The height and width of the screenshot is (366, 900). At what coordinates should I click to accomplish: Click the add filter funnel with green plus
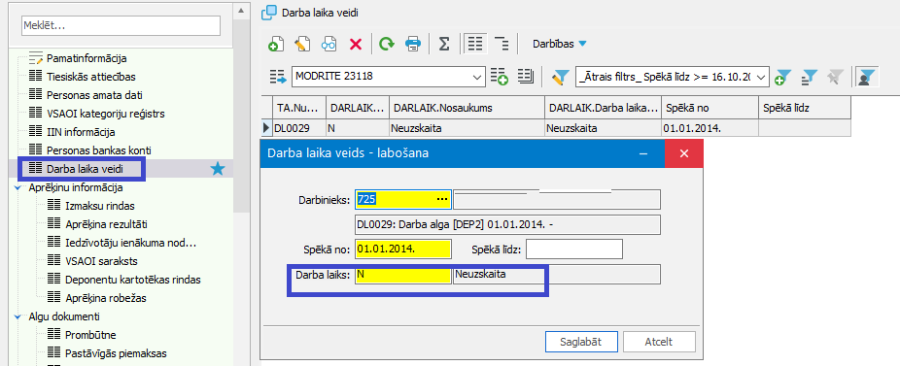click(x=783, y=77)
